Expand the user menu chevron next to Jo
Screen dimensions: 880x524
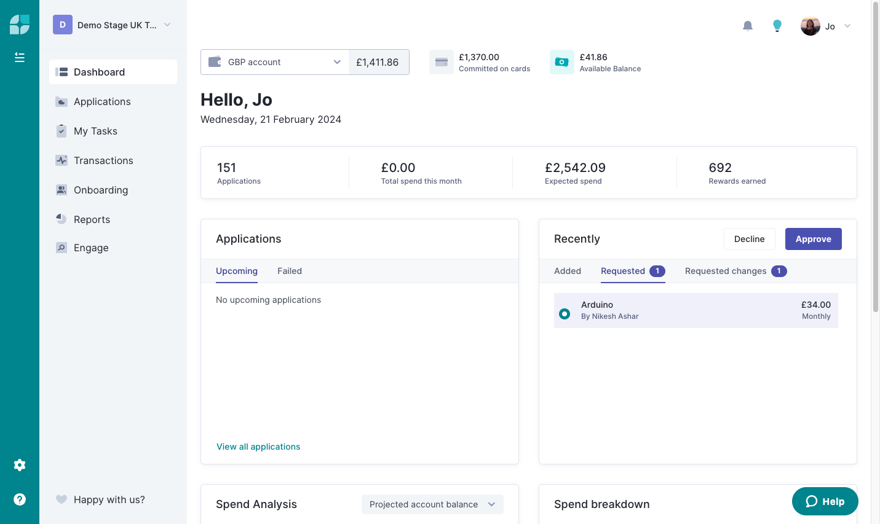[847, 26]
